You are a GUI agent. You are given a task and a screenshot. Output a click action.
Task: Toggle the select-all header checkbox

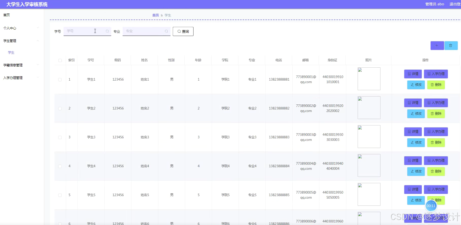coord(60,60)
